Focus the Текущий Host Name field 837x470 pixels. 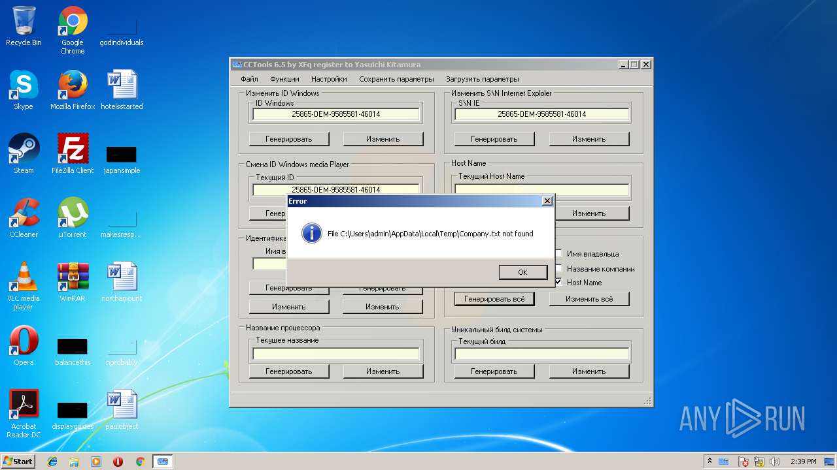coord(541,189)
